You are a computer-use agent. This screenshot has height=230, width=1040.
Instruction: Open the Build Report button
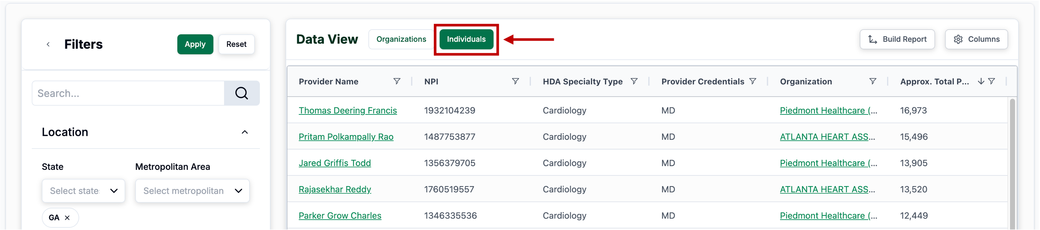click(897, 39)
